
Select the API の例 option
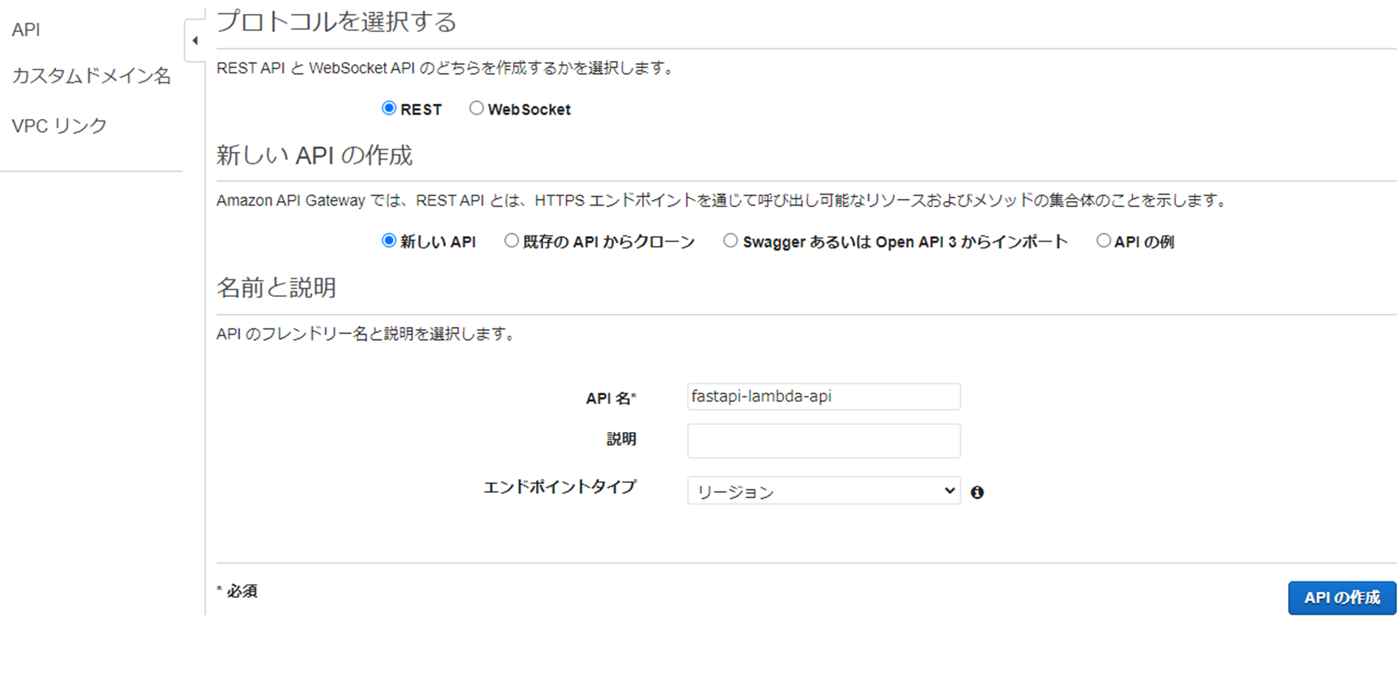pos(1104,241)
